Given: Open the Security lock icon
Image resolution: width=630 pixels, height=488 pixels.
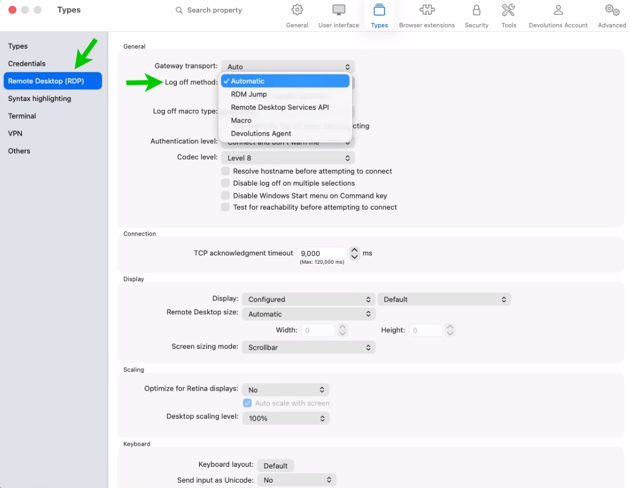Looking at the screenshot, I should pyautogui.click(x=477, y=11).
